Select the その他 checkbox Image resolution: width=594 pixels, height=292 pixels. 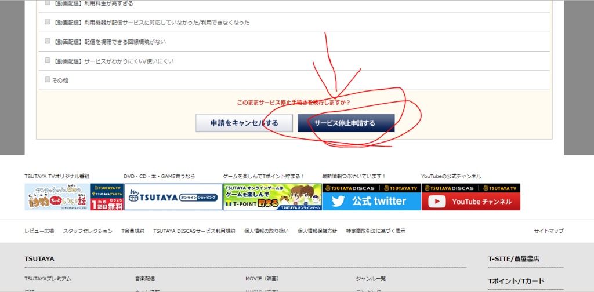(48, 79)
